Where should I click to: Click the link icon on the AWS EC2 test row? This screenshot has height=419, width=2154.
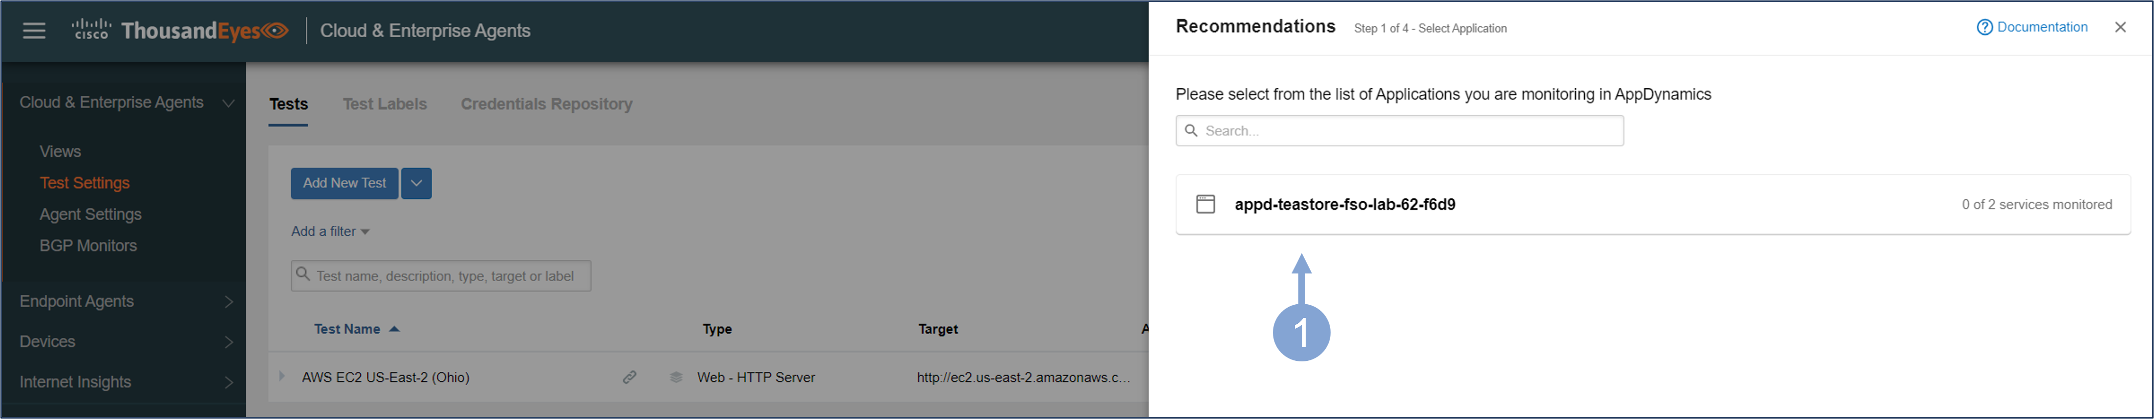tap(630, 377)
